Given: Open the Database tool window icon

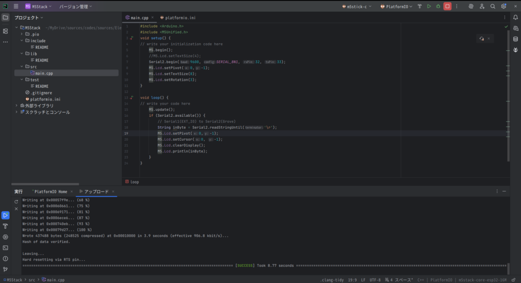Looking at the screenshot, I should (x=515, y=39).
